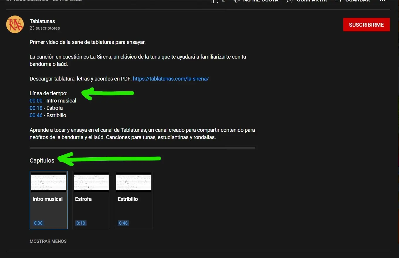Jump to the 00:46 Estribillo timestamp
Screen dimensions: 399x258
tap(36, 115)
